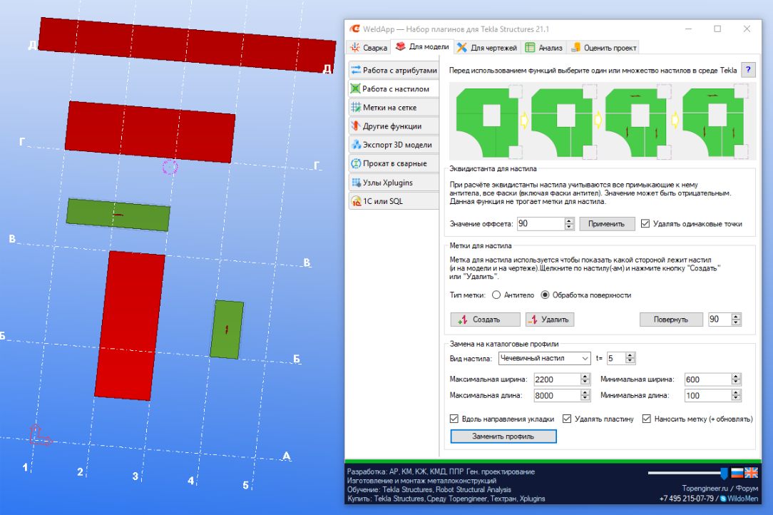Toggle Удалять пластину checkbox
This screenshot has height=515, width=773.
[567, 419]
